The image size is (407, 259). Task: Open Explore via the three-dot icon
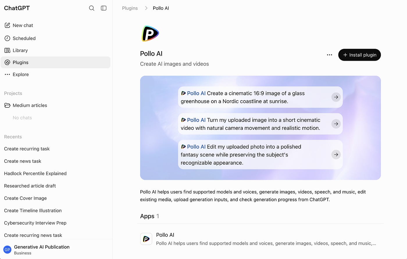point(7,74)
